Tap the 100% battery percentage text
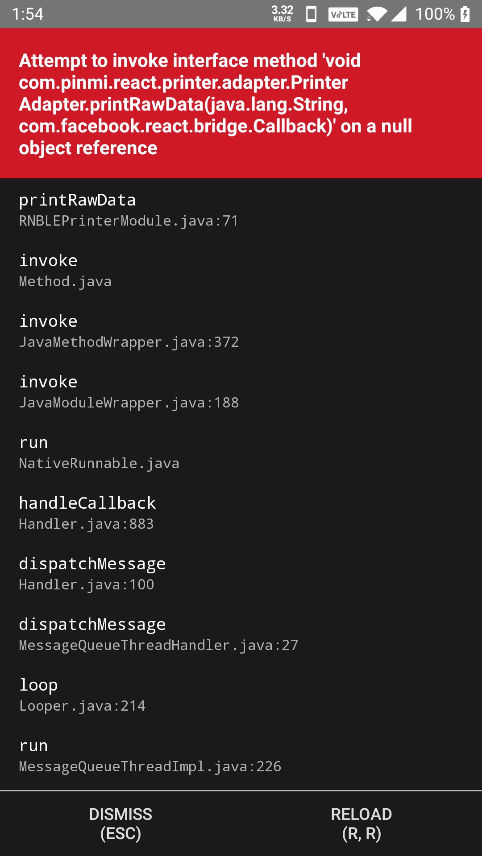 point(435,13)
